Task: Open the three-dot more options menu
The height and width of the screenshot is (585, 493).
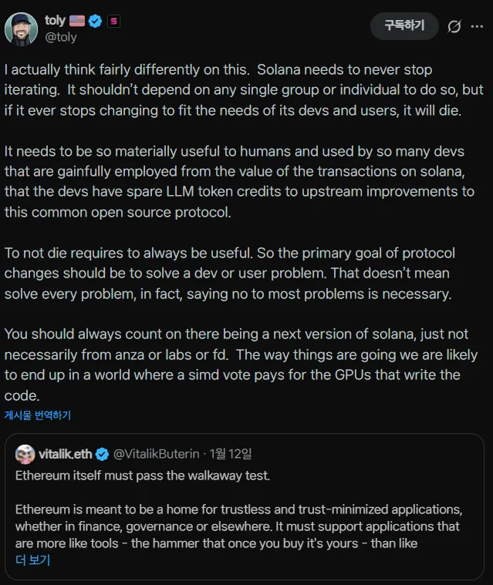Action: (479, 26)
